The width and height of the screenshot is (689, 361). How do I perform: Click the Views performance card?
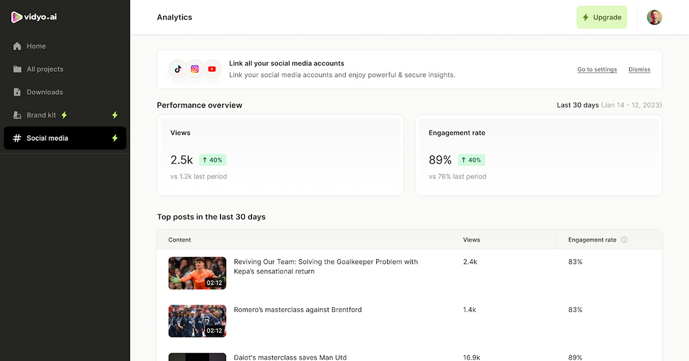[280, 155]
